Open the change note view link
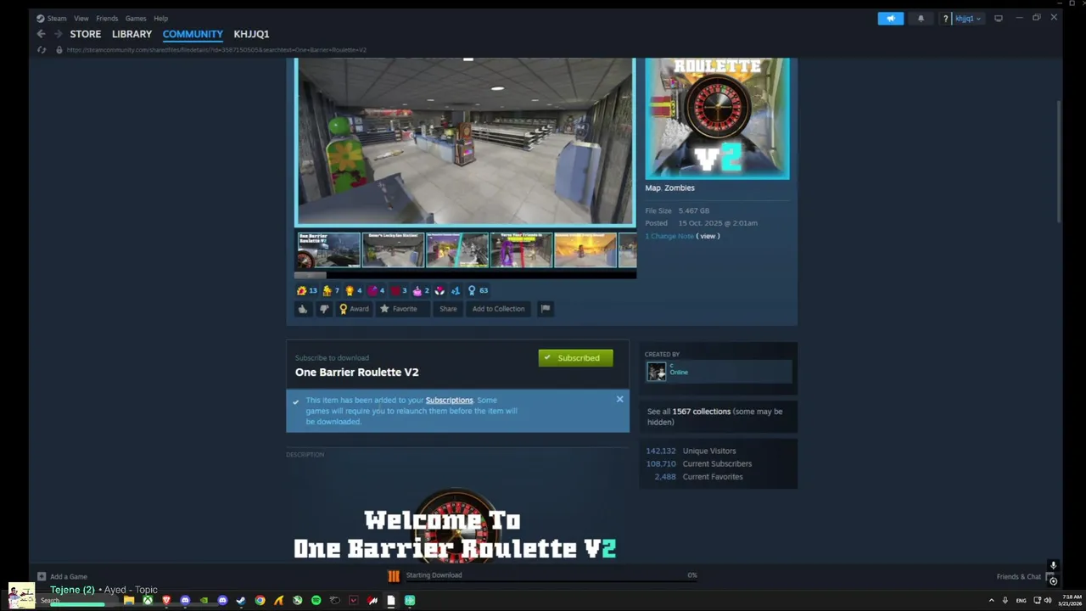Viewport: 1086px width, 611px height. (x=708, y=236)
